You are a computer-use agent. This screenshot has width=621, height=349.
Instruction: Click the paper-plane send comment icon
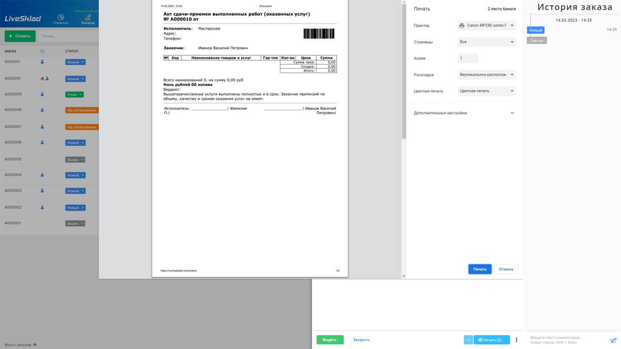point(612,340)
